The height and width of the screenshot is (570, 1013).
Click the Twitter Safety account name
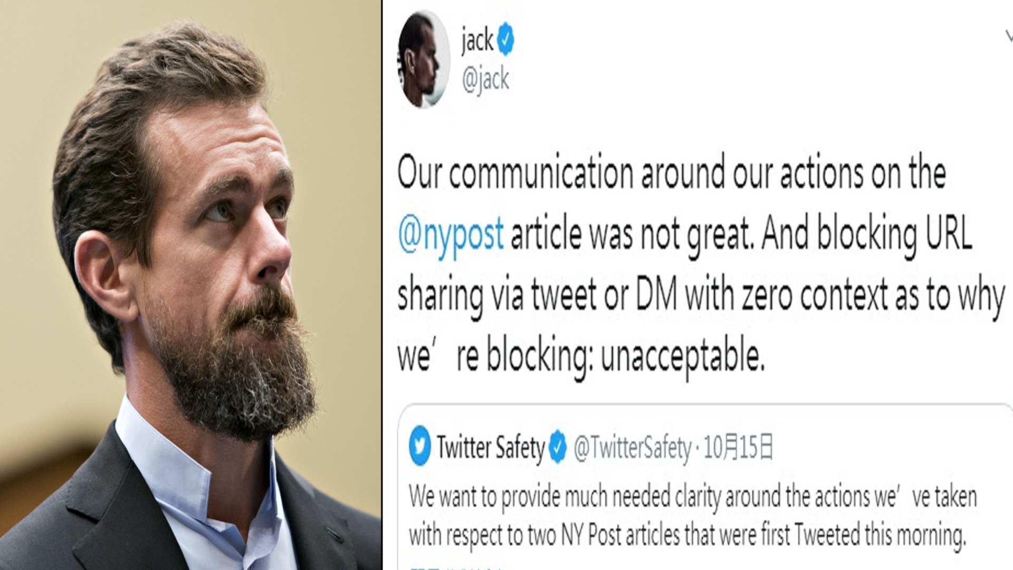click(x=491, y=448)
